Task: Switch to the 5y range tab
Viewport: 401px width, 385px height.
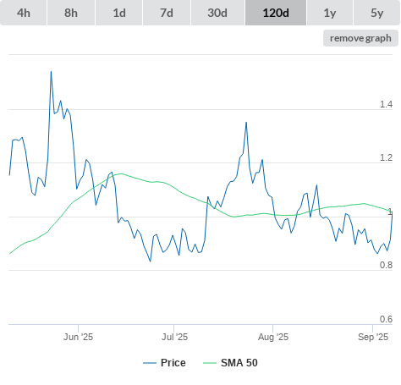Action: point(376,13)
